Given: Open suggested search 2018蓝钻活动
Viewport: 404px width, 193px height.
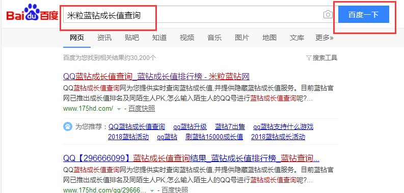Looking at the screenshot, I should (x=128, y=137).
